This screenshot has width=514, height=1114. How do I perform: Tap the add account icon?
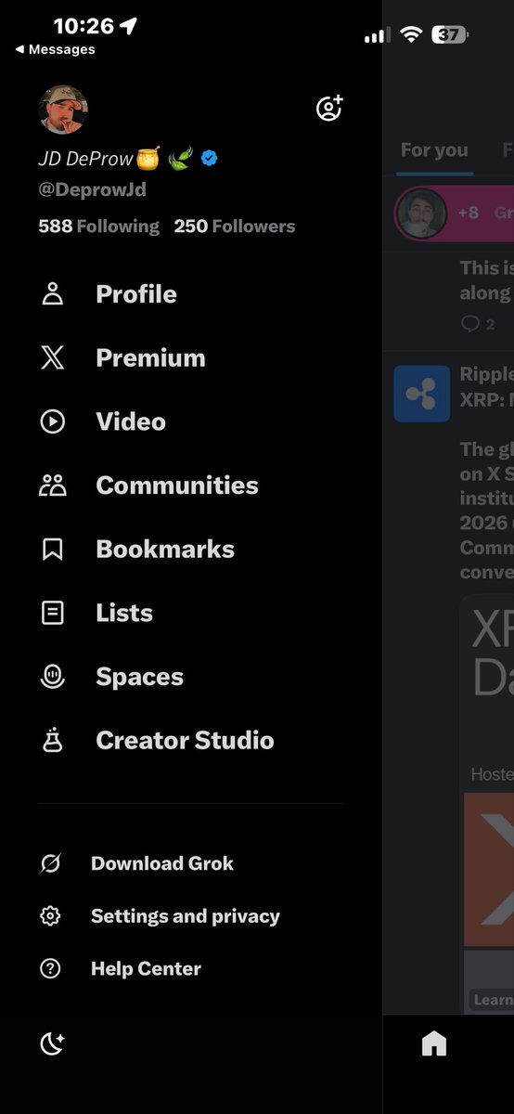[x=328, y=109]
